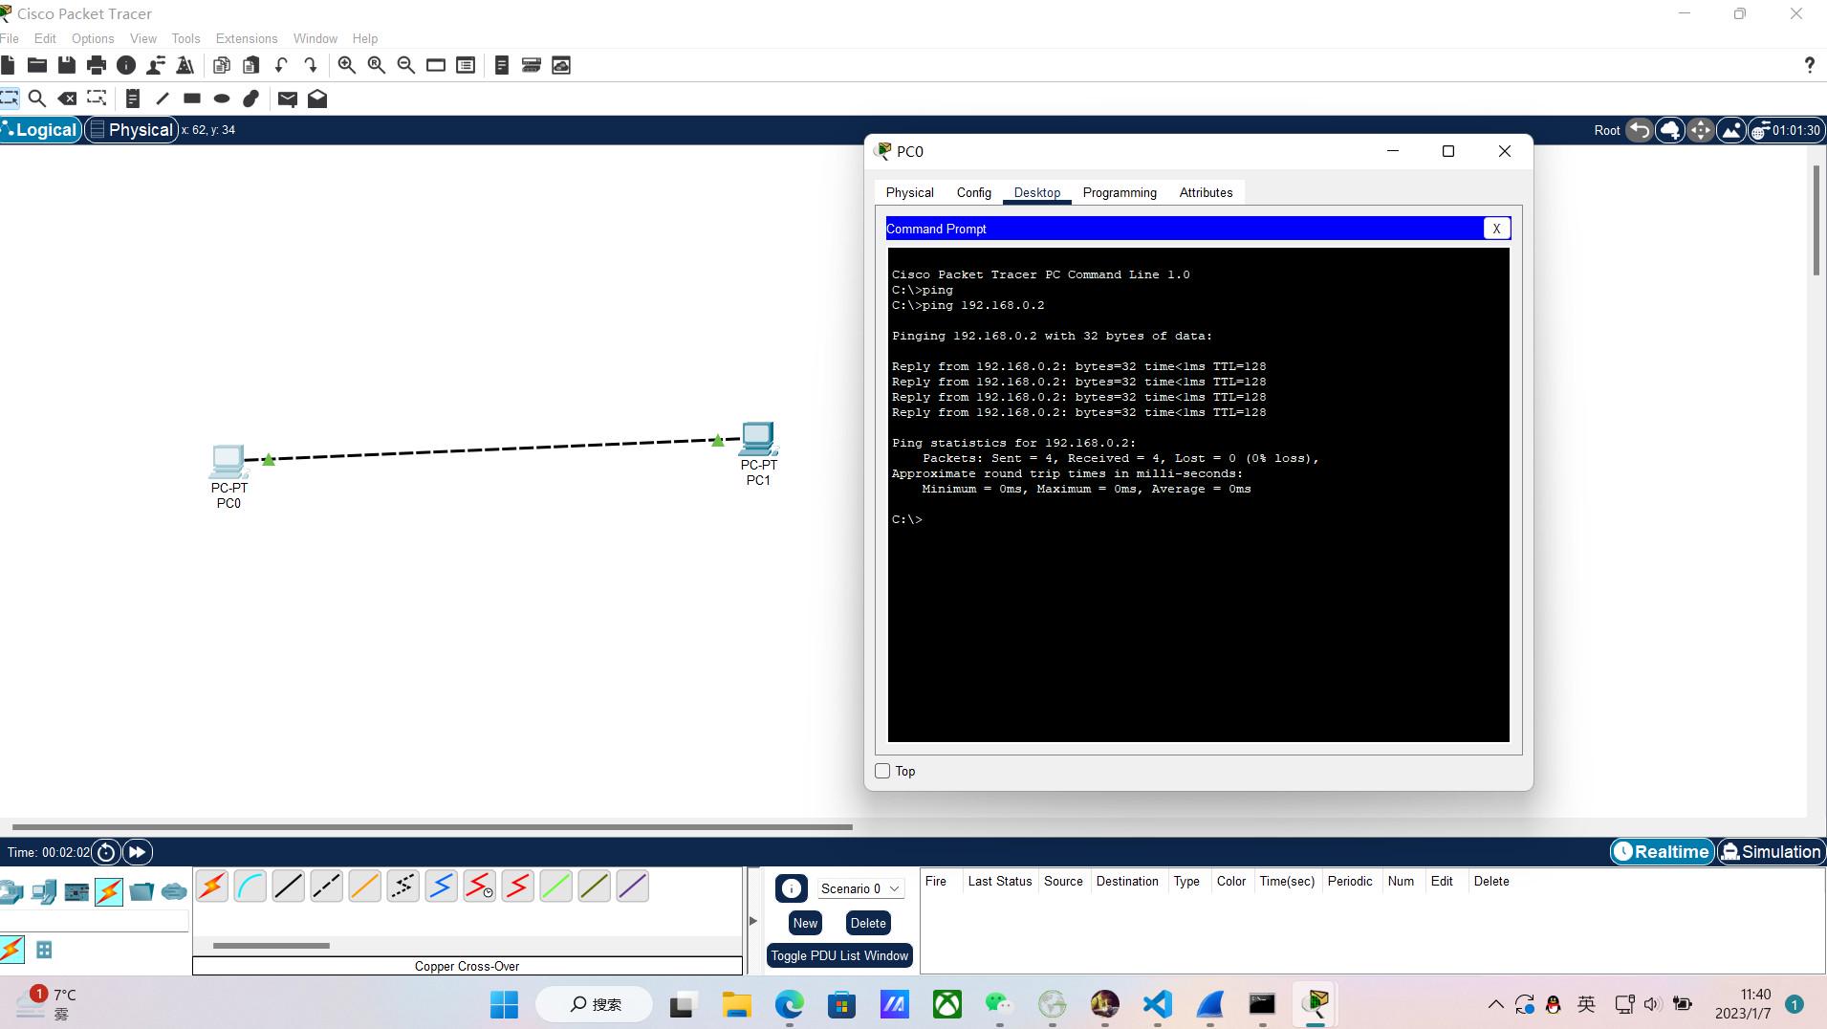1827x1029 pixels.
Task: Create a new scenario with New button
Action: tap(803, 922)
